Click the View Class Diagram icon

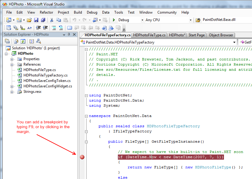coord(38,41)
